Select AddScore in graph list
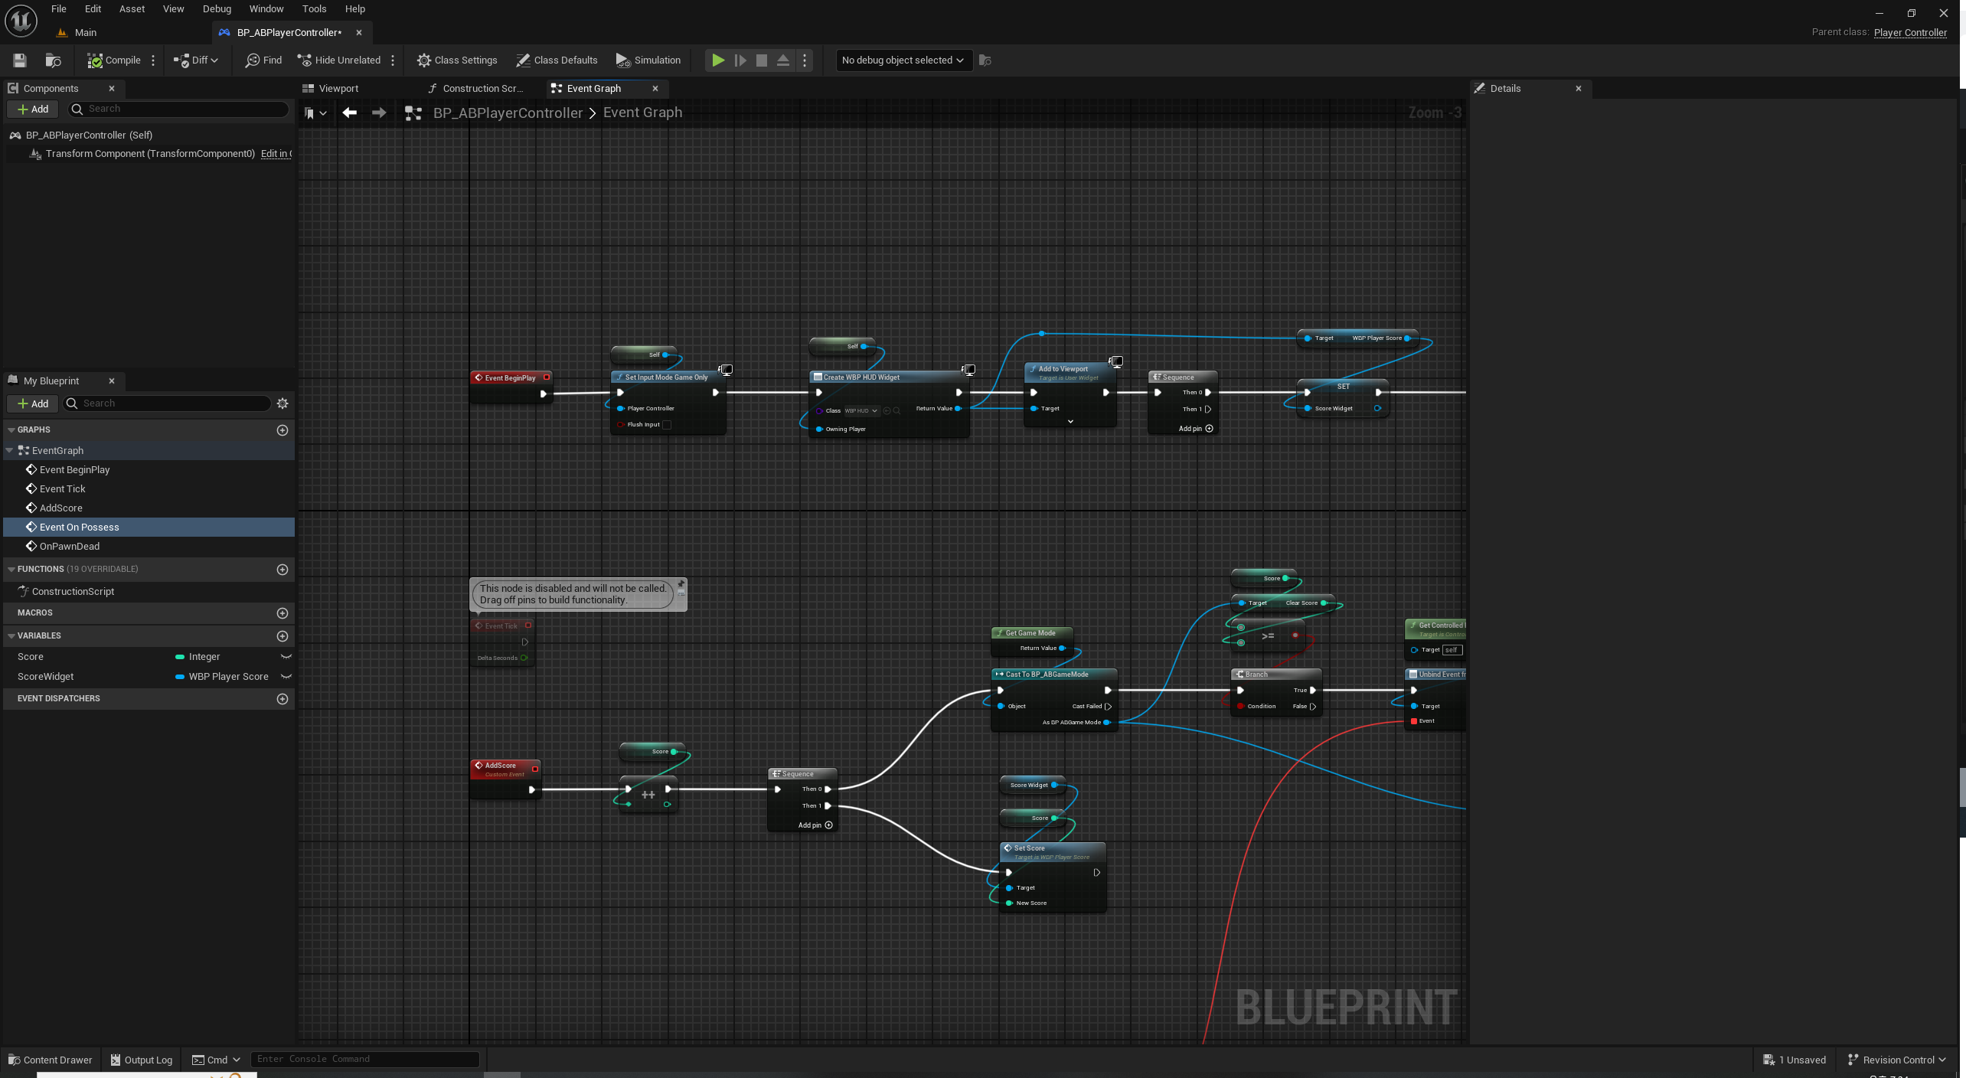This screenshot has height=1078, width=1966. (60, 508)
